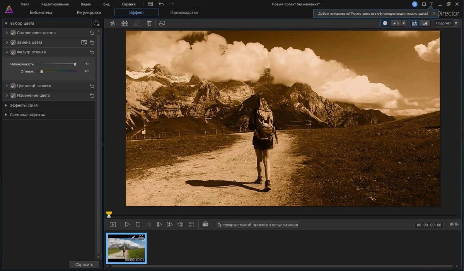Reset Фильтр оттенка with its arrow icon
Screen dimensions: 464x271
coord(92,52)
